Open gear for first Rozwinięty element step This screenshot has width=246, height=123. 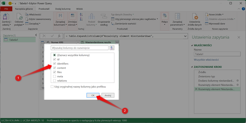click(x=238, y=85)
